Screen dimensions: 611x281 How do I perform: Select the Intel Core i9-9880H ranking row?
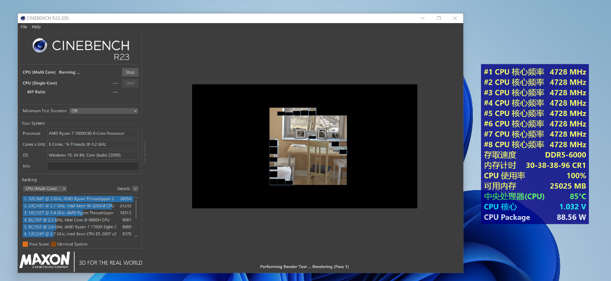(78, 220)
